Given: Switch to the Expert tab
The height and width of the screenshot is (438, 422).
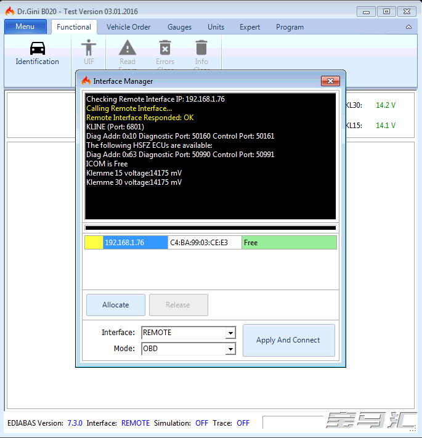Looking at the screenshot, I should click(x=250, y=27).
